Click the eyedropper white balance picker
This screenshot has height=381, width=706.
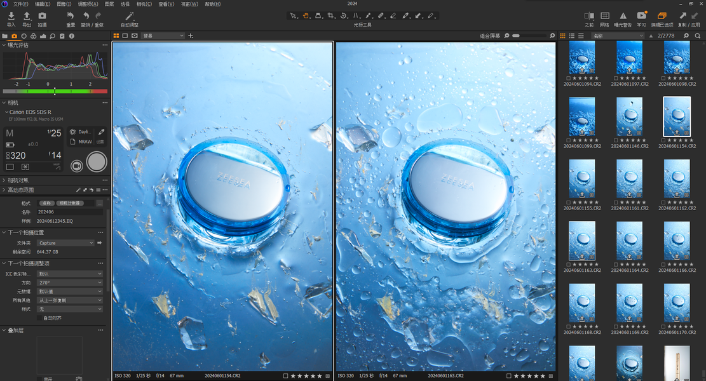(x=101, y=132)
